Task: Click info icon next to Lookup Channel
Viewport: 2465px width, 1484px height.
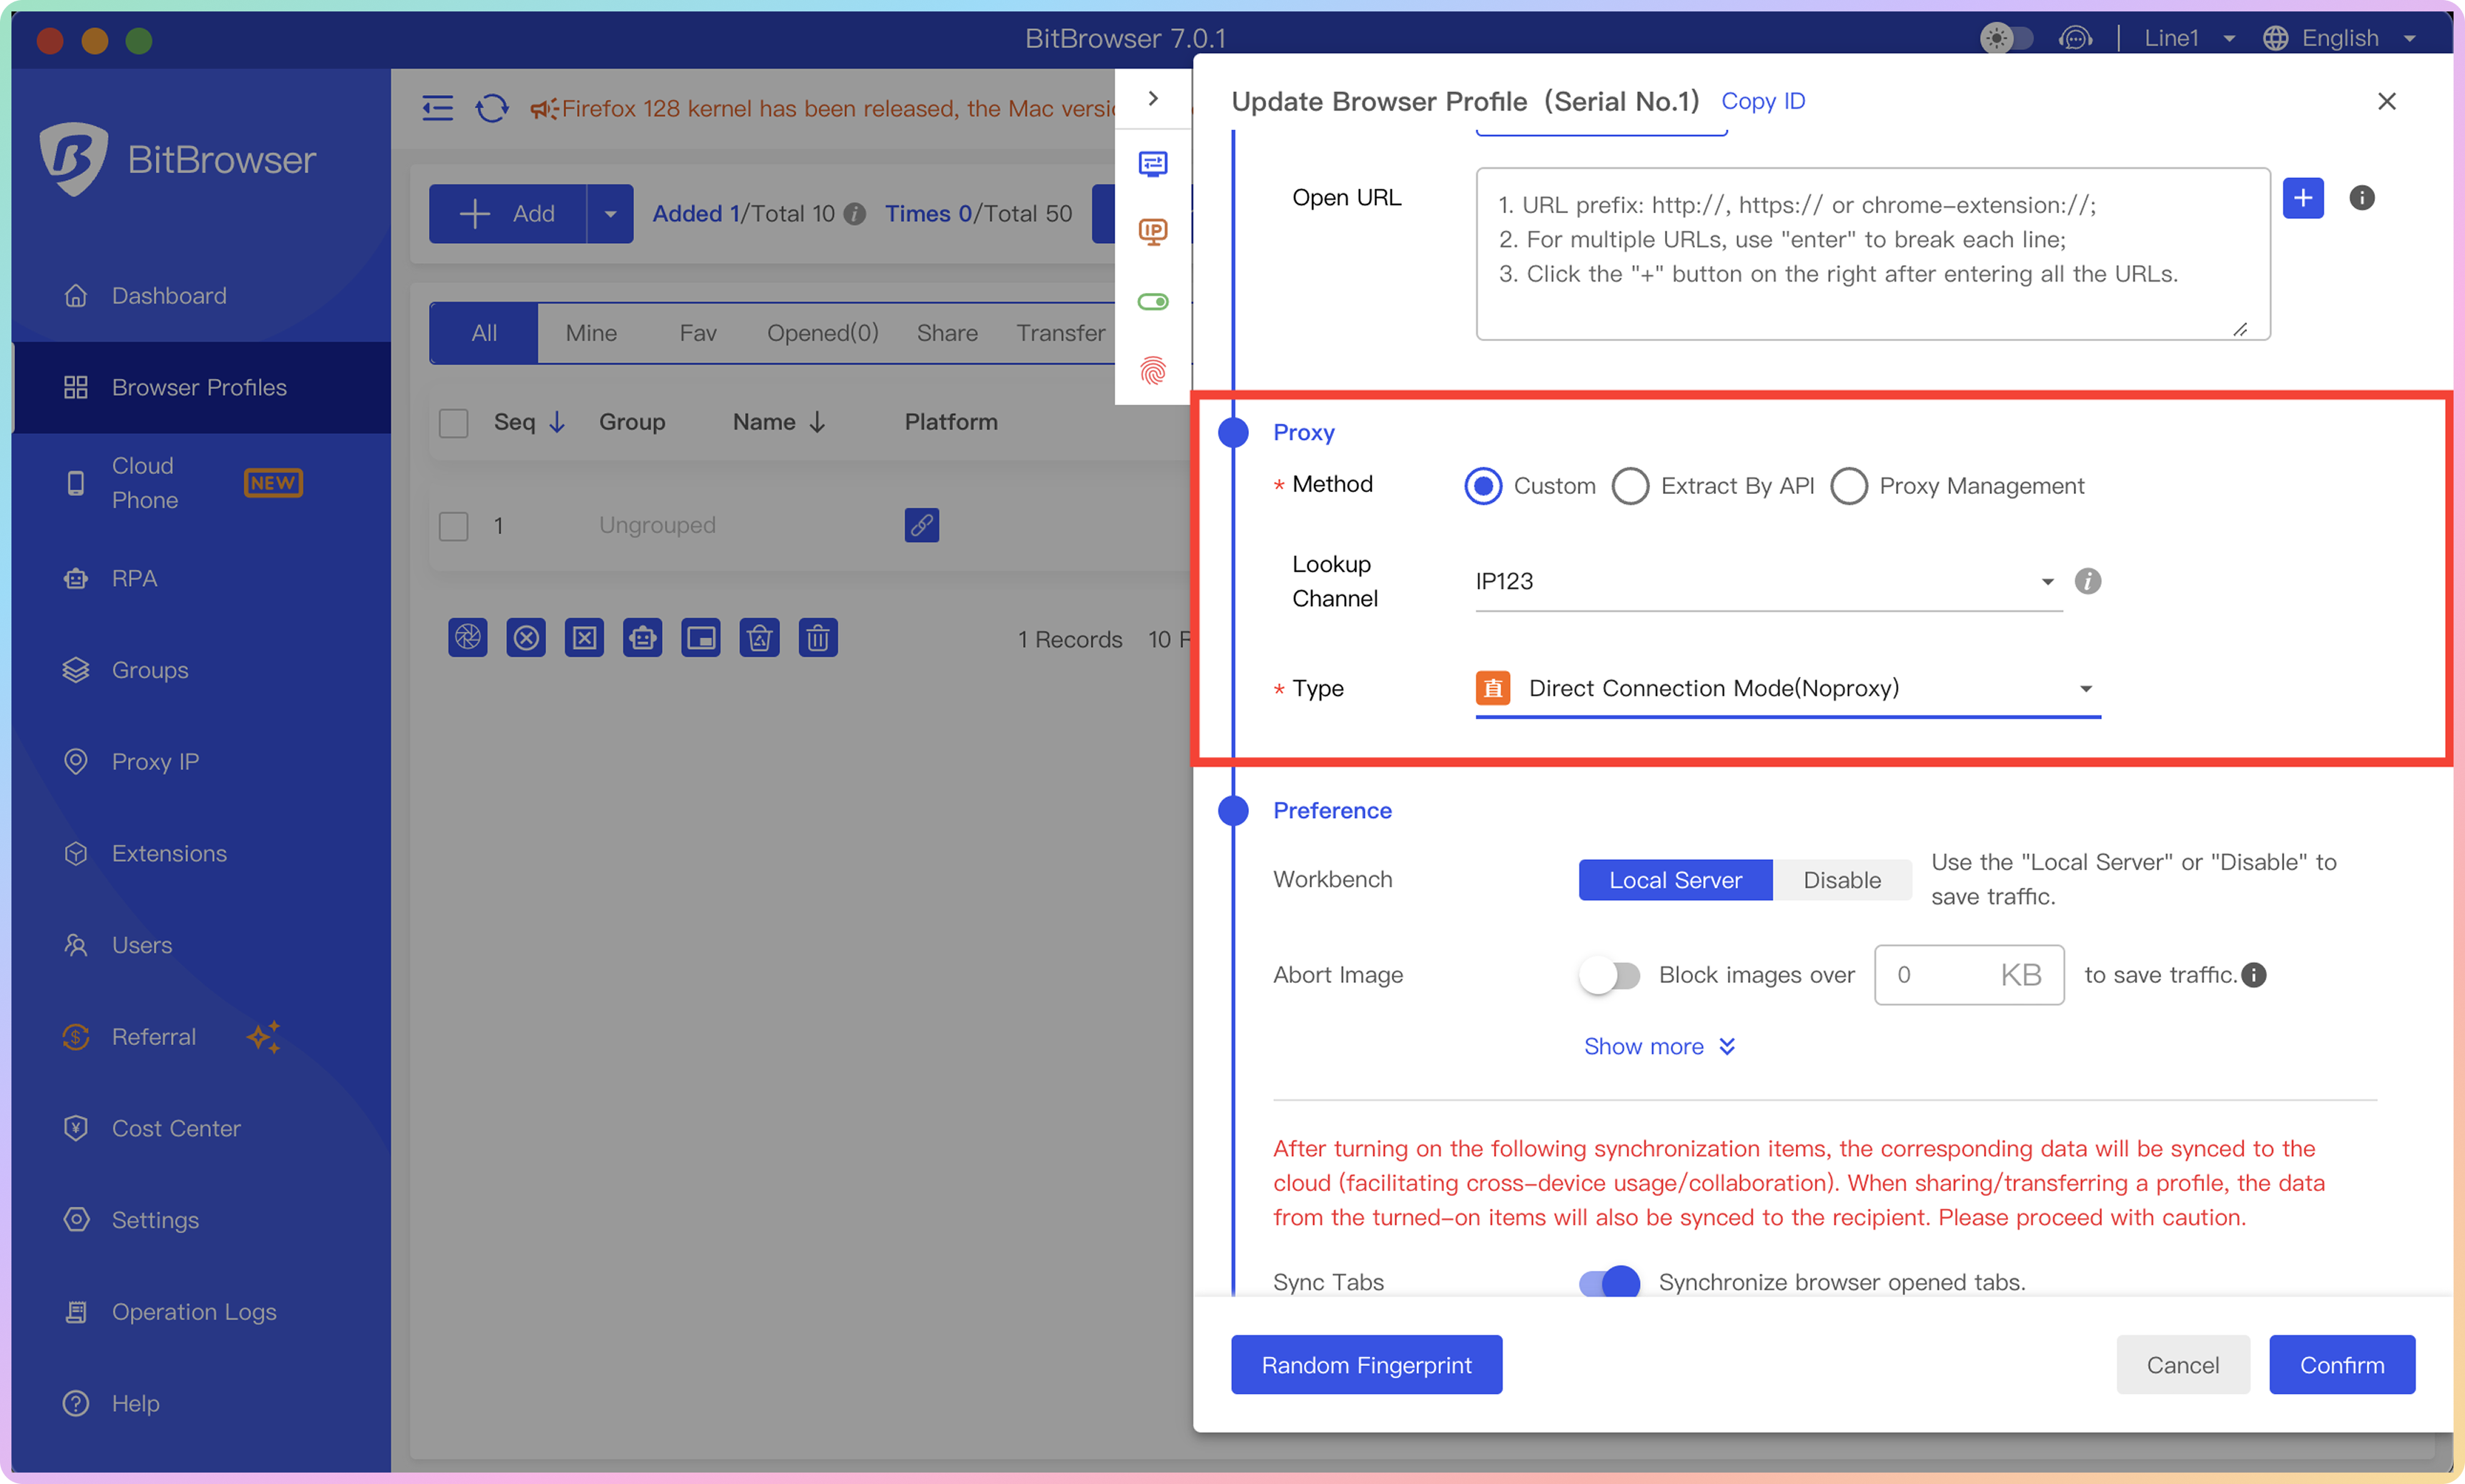Action: 2087,581
